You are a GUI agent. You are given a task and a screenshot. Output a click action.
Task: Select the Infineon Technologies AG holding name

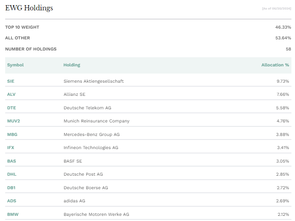[x=91, y=147]
